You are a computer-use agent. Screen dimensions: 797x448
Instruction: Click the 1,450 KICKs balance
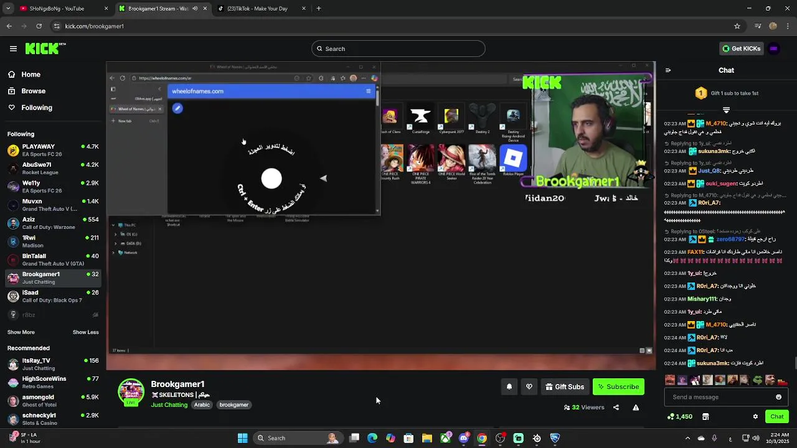(x=679, y=416)
